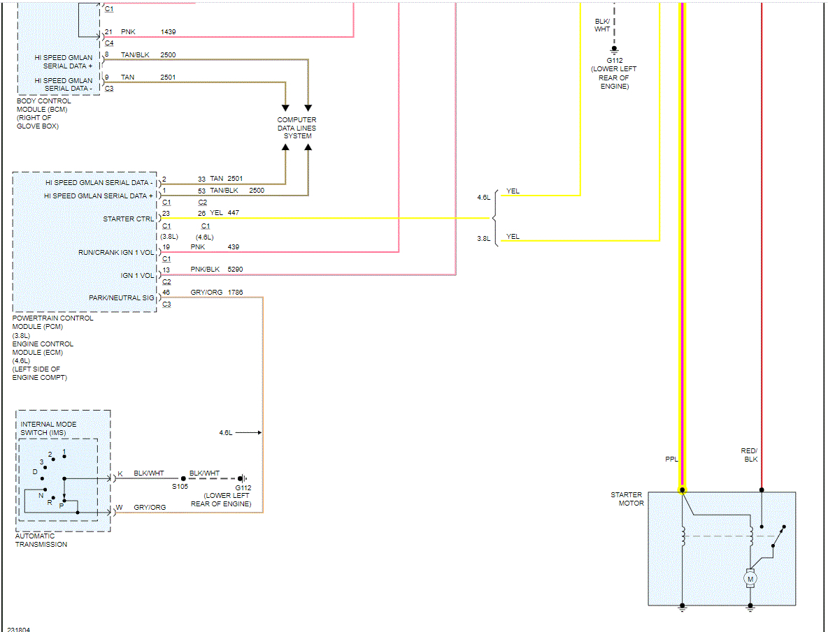Select INTERNAL MODE SWITCH (IMS) title
This screenshot has height=632, width=828.
48,429
